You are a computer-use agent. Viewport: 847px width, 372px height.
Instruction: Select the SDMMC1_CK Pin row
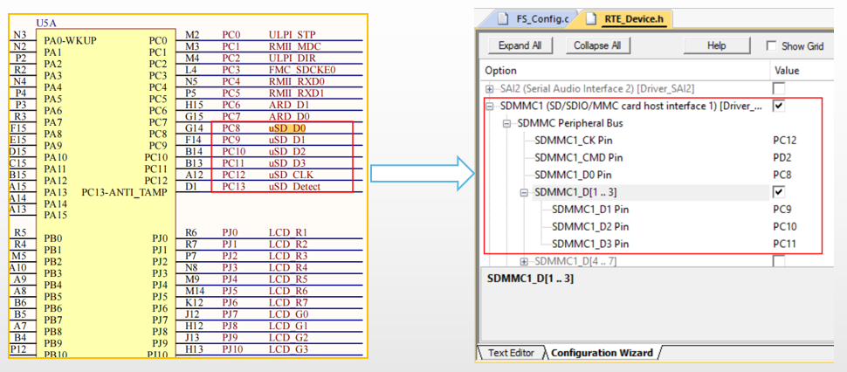coord(578,141)
